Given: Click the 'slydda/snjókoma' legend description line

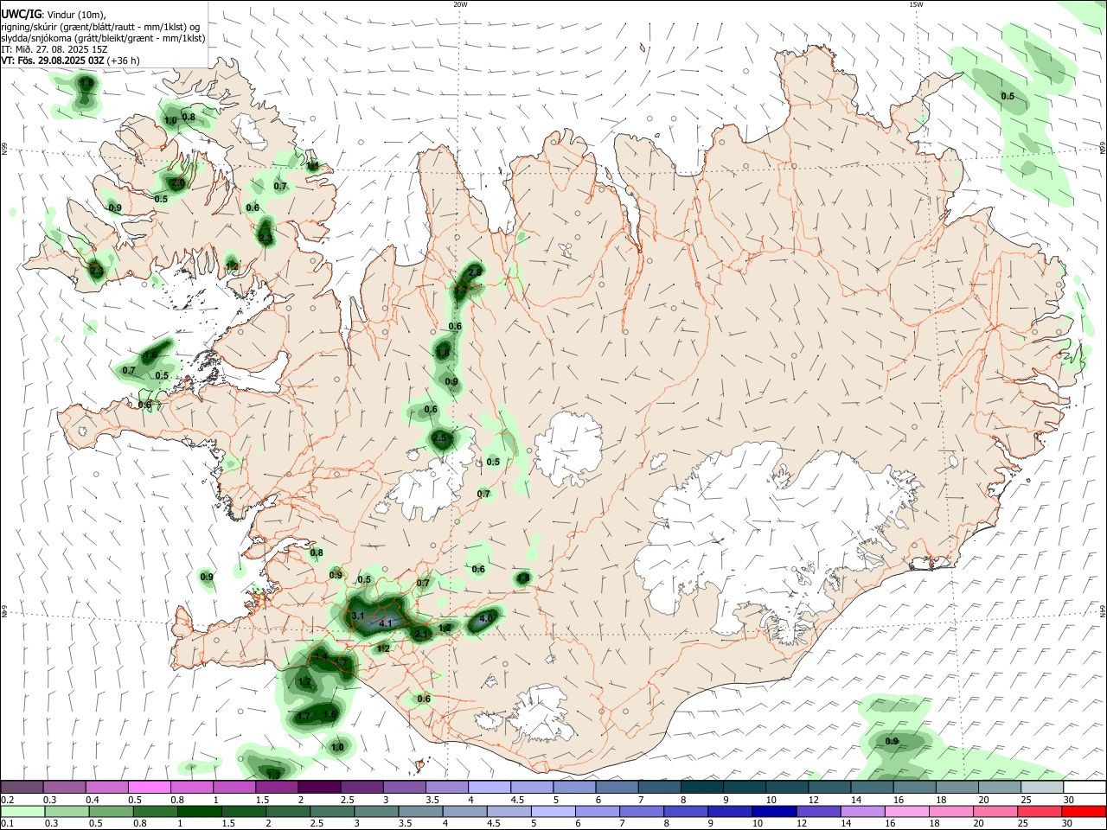Looking at the screenshot, I should click(x=103, y=38).
